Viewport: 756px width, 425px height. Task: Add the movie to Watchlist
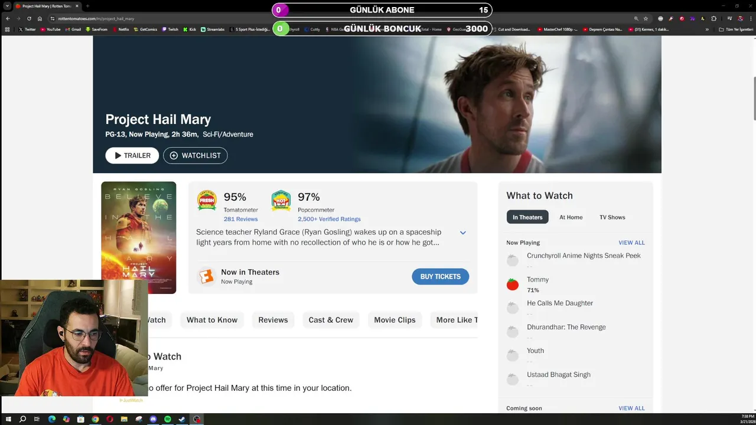[x=195, y=155]
